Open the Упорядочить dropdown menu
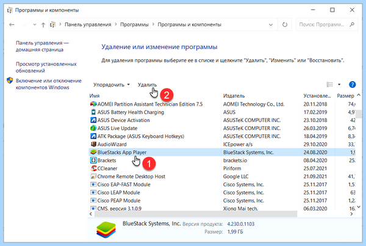The image size is (366, 246). 111,85
